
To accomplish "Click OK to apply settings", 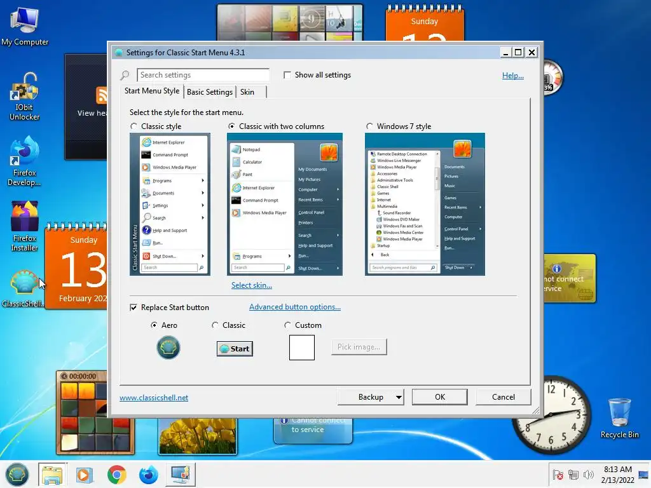I will coord(440,397).
